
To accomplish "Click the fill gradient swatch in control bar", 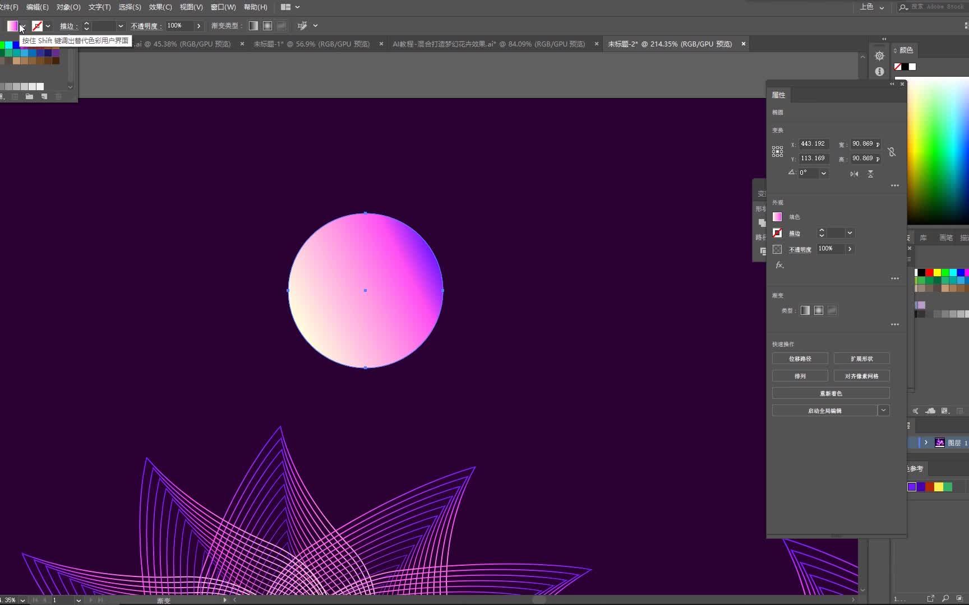I will (12, 26).
